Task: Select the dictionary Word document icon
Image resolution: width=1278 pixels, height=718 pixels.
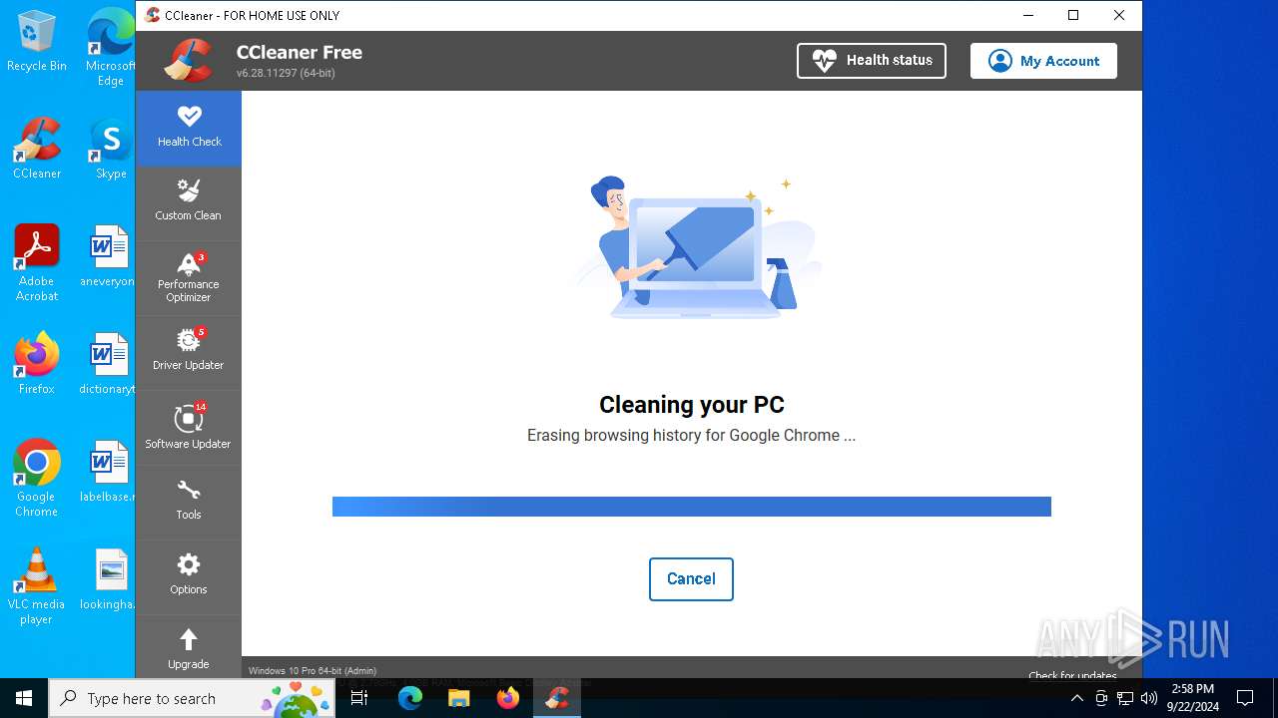Action: 108,364
